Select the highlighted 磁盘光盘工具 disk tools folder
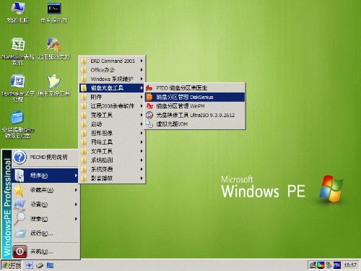This screenshot has width=361, height=271. click(x=112, y=88)
